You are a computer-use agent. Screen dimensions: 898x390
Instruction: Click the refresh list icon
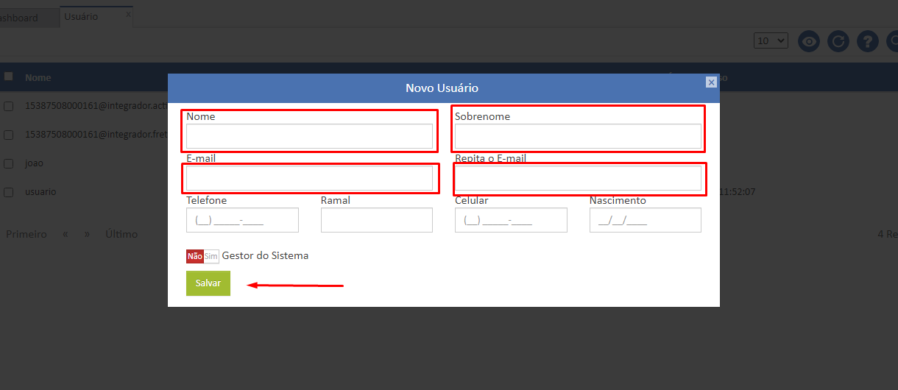coord(838,41)
